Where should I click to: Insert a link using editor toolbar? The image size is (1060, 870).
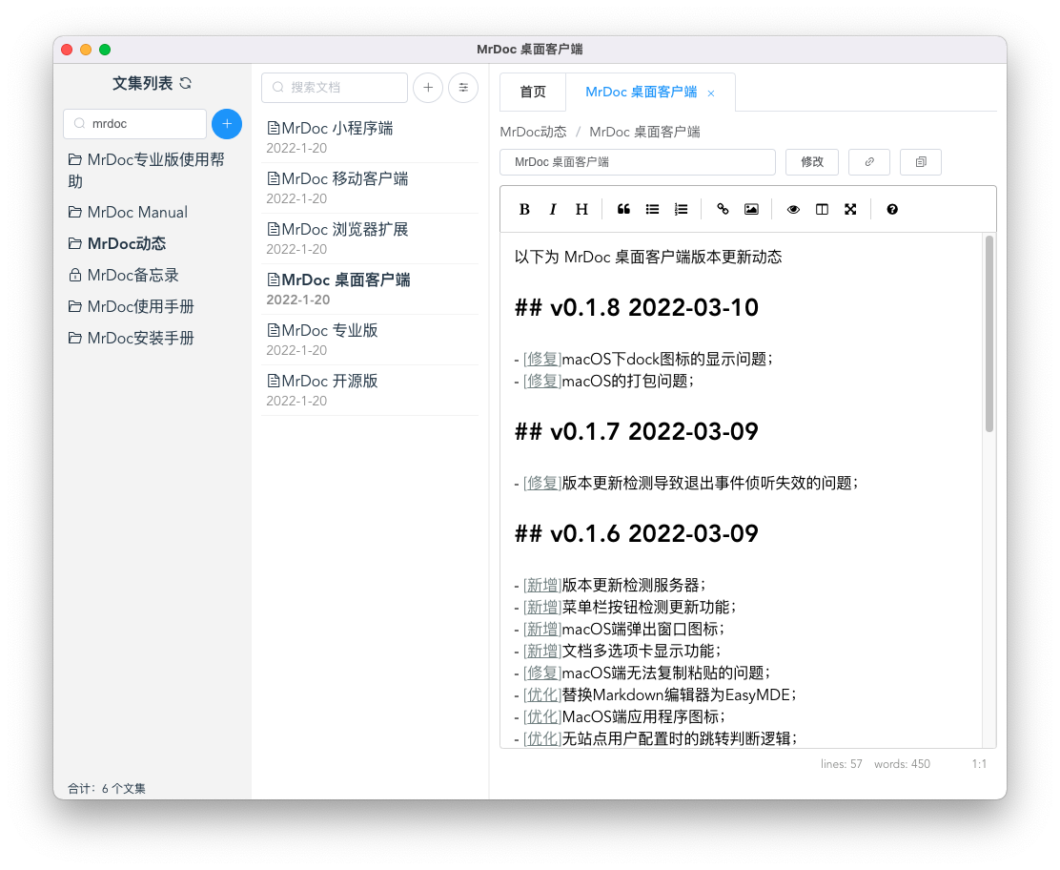[x=723, y=209]
